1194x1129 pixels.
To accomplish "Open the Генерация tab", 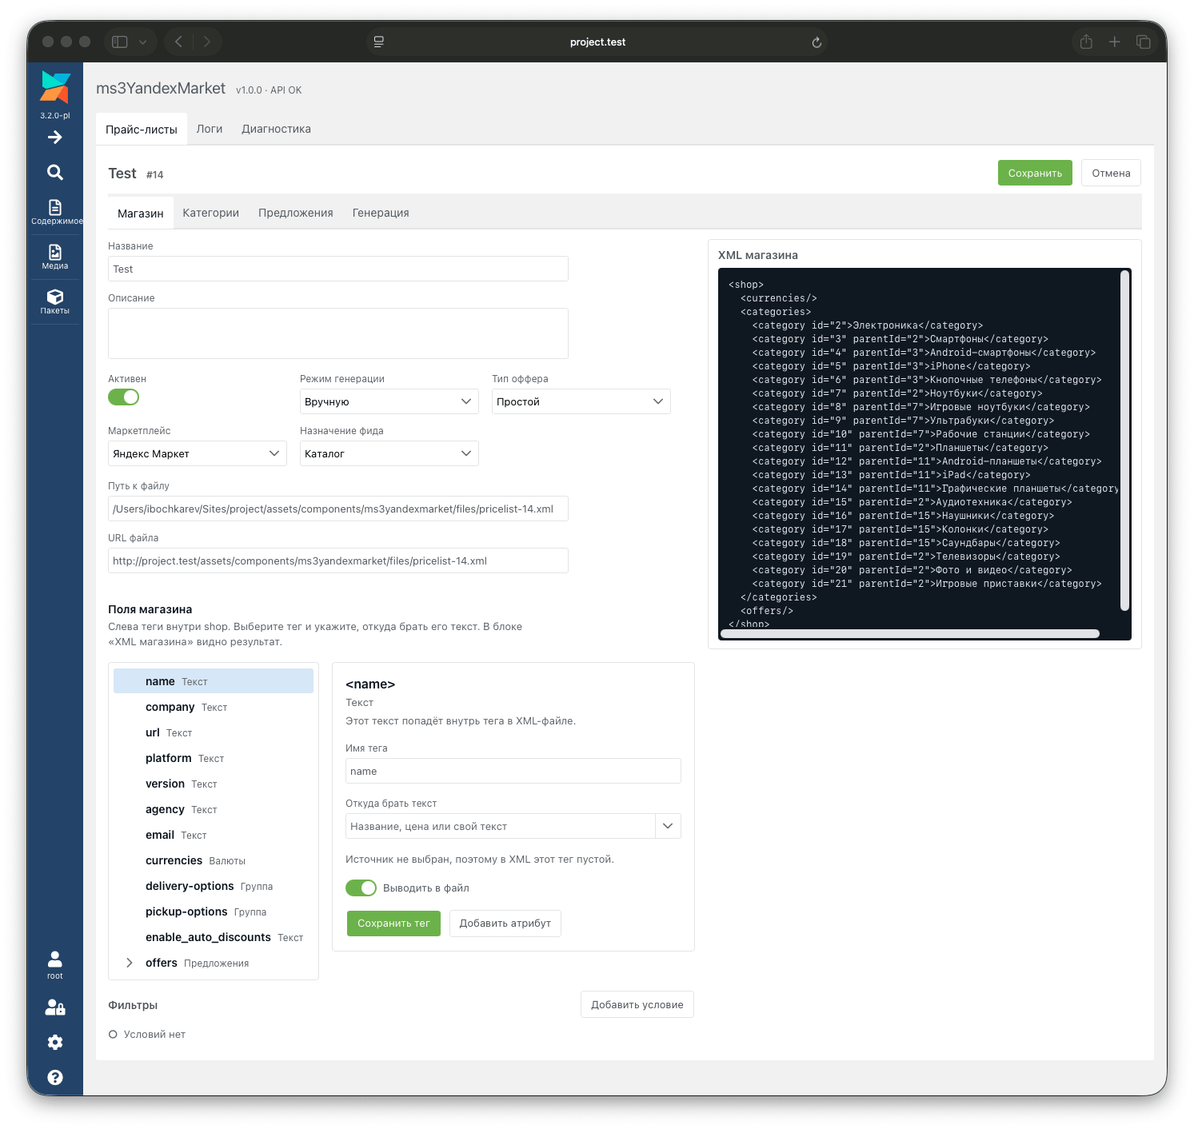I will [381, 213].
